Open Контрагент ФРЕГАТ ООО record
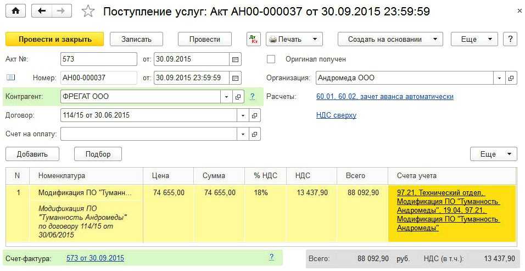This screenshot has width=525, height=271. point(239,97)
